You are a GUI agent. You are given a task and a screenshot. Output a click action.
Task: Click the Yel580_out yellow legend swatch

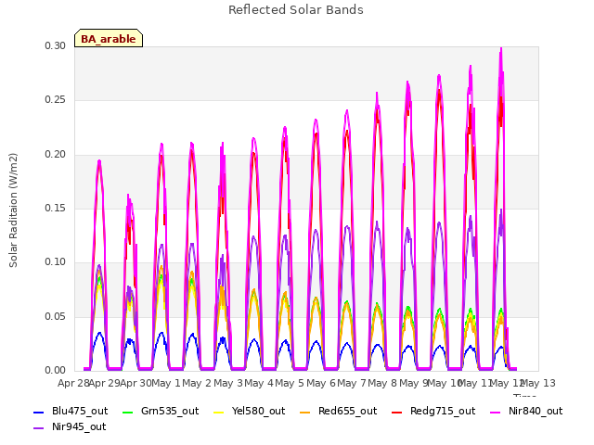[x=219, y=412]
